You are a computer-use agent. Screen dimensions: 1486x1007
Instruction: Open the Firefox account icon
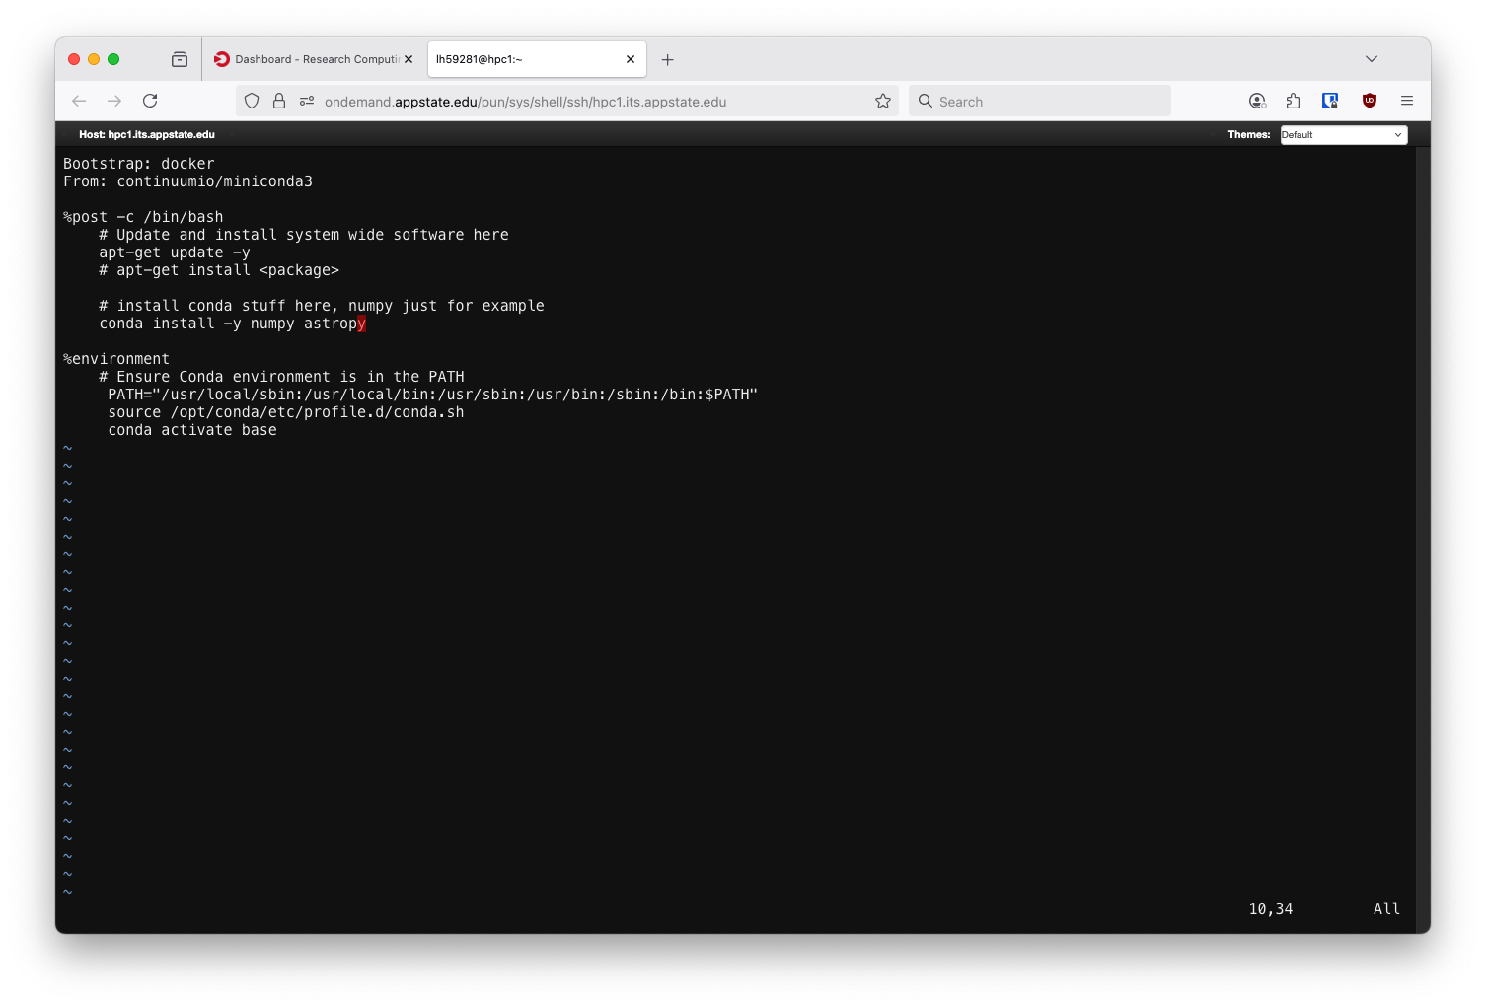click(x=1257, y=101)
